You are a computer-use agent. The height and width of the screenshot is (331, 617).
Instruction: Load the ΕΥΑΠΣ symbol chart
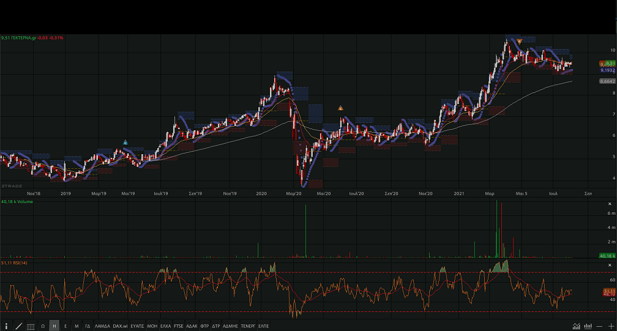pyautogui.click(x=137, y=326)
